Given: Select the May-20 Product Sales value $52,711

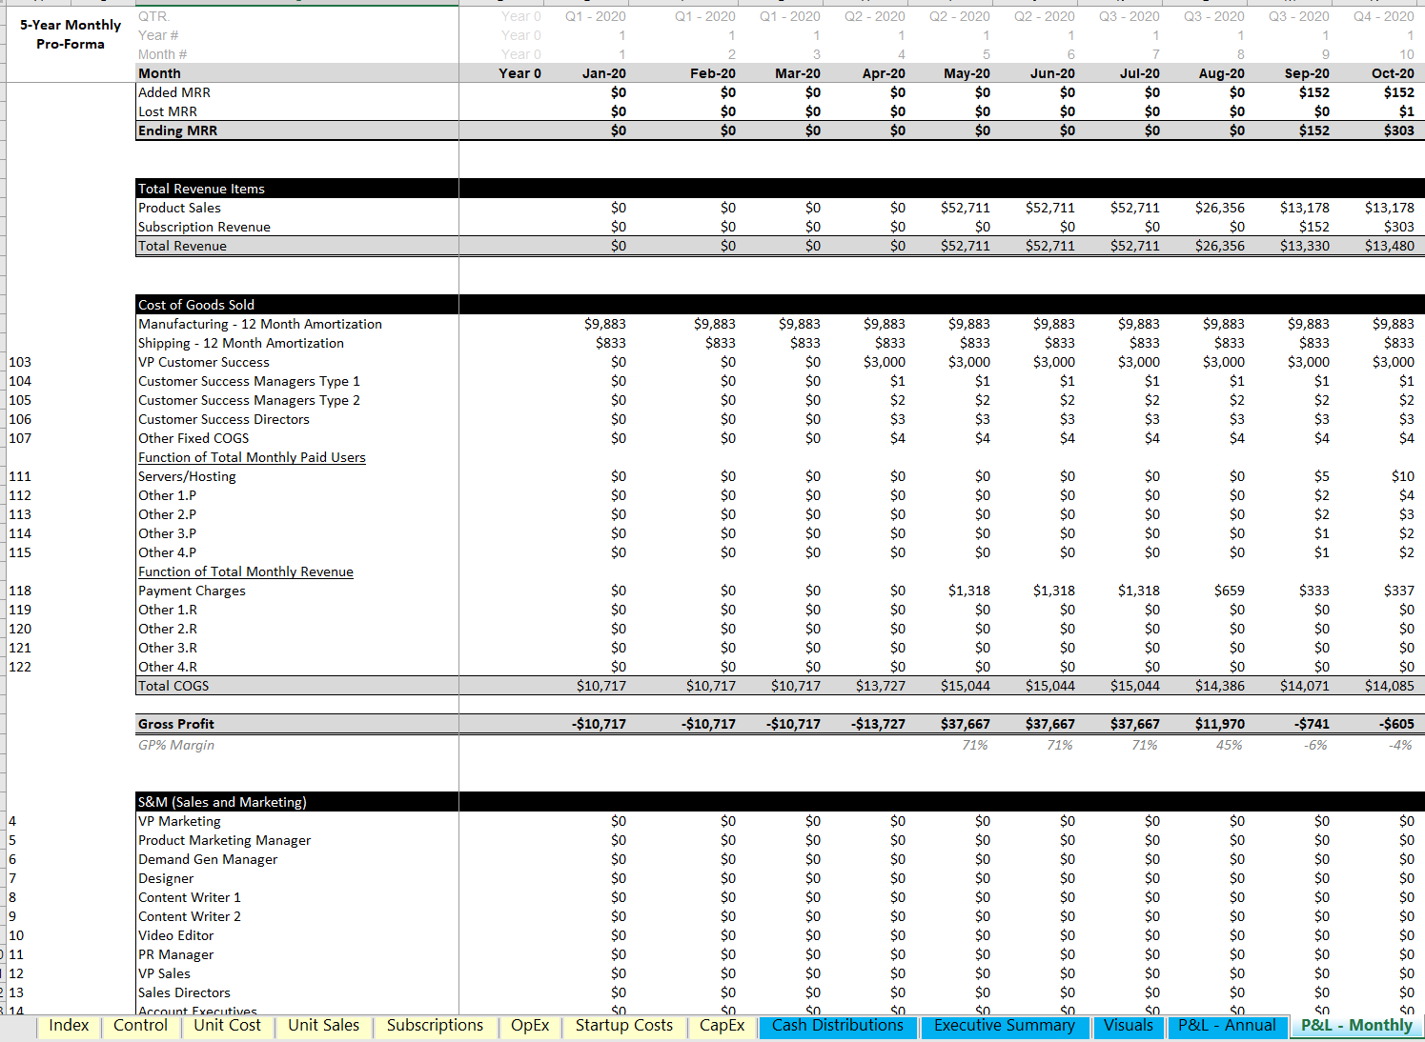Looking at the screenshot, I should pos(965,208).
